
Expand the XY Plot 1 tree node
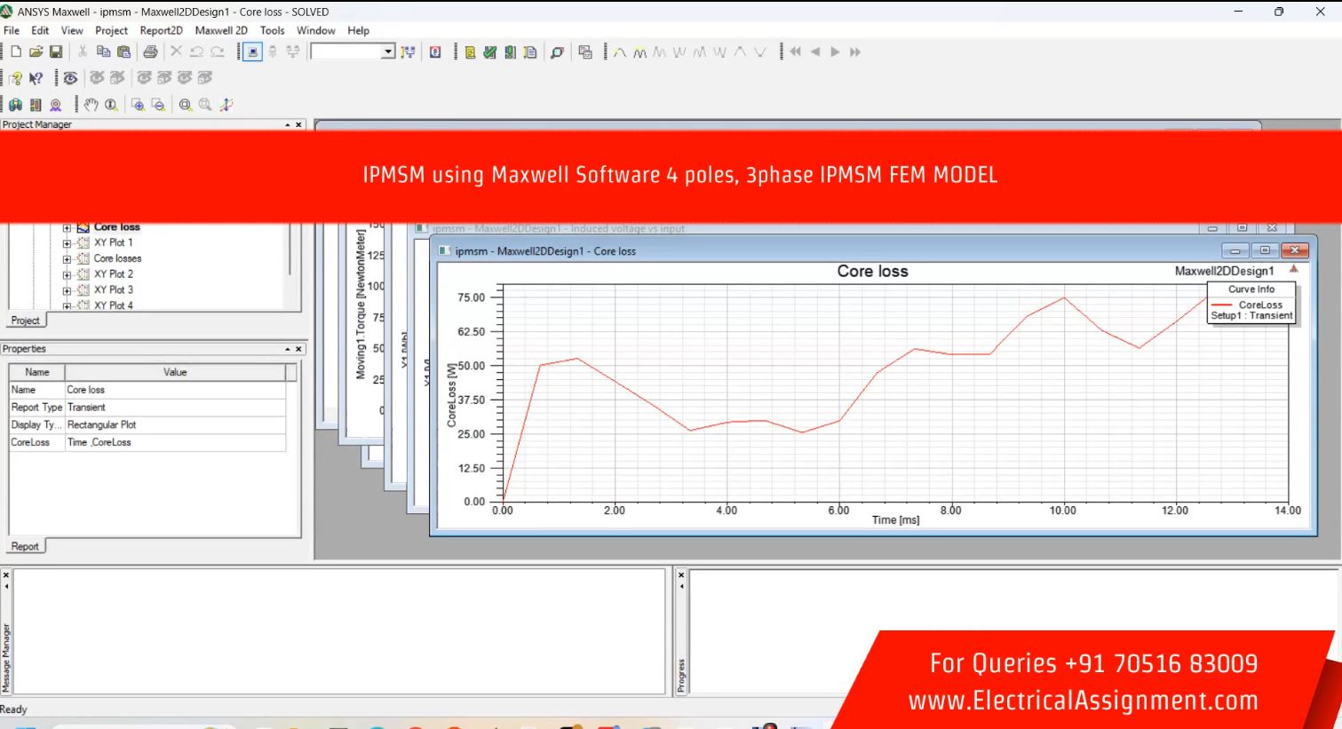point(67,243)
